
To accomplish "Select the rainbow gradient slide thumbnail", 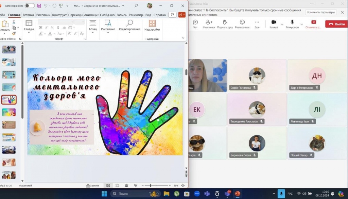I will click(9, 112).
